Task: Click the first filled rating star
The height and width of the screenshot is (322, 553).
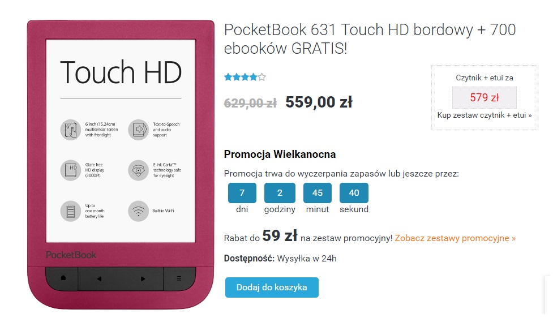Action: click(228, 77)
